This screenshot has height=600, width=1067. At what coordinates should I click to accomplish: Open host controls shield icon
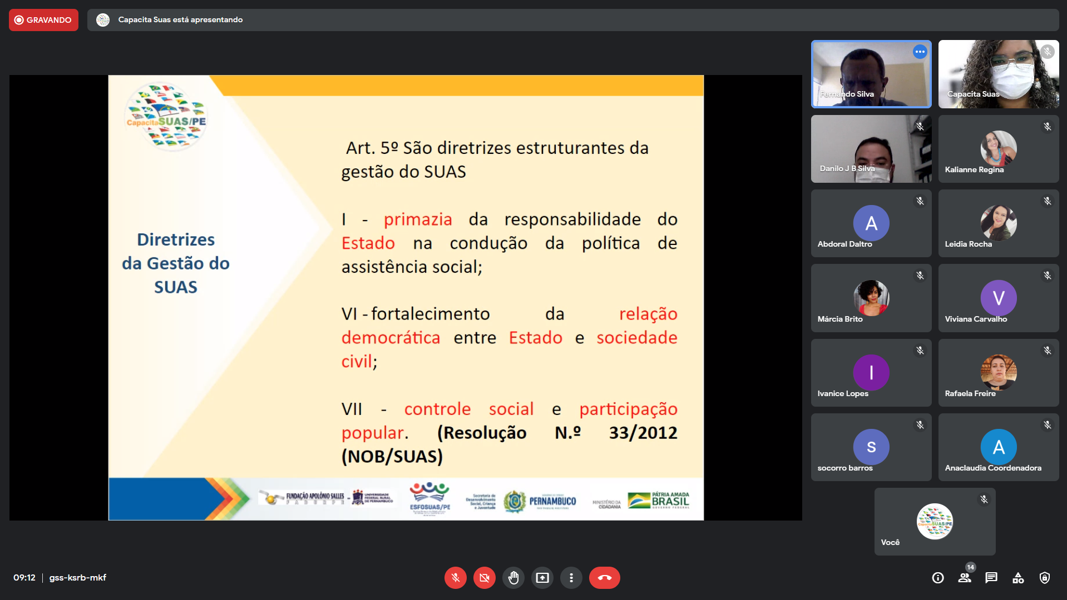tap(1045, 578)
